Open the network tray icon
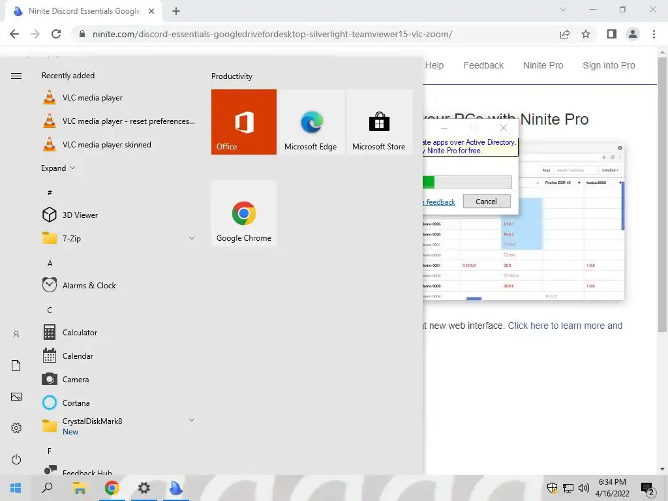 pos(568,488)
